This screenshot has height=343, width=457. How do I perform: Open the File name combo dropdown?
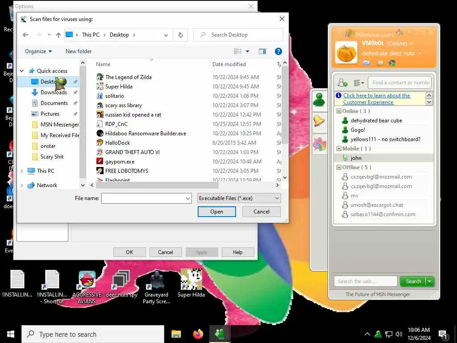[188, 199]
